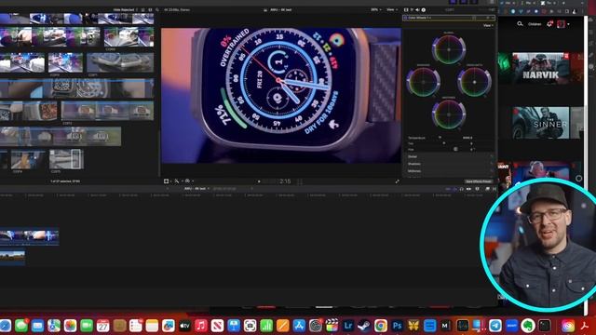596x335 pixels.
Task: Click the browser search magnifier icon
Action: [x=157, y=10]
